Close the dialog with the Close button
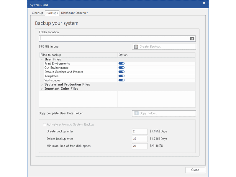This screenshot has height=177, width=236. point(195,170)
